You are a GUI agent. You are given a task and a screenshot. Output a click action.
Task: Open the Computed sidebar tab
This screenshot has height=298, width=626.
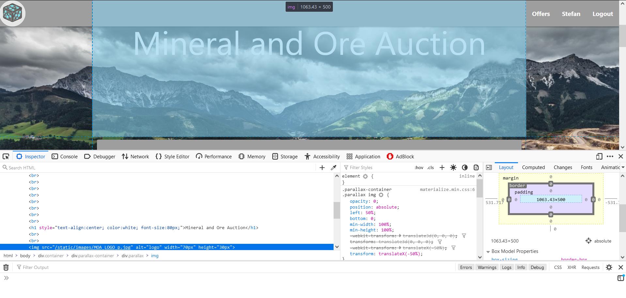[x=533, y=167]
